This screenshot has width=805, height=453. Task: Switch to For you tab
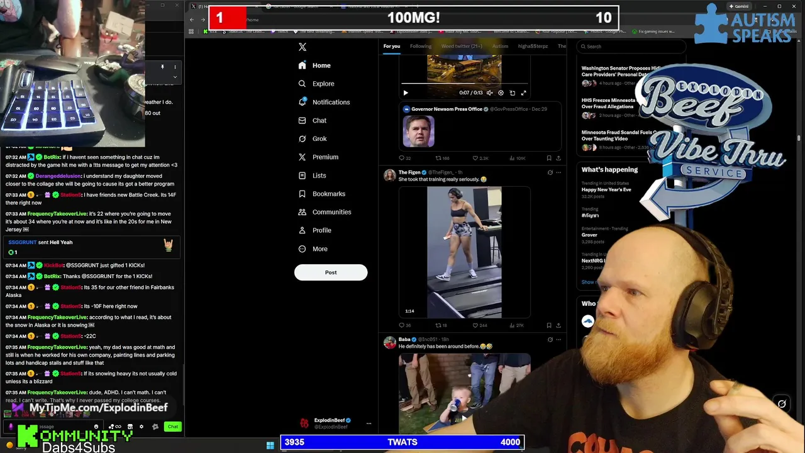pyautogui.click(x=392, y=46)
